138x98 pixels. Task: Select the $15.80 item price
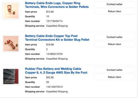(50, 12)
